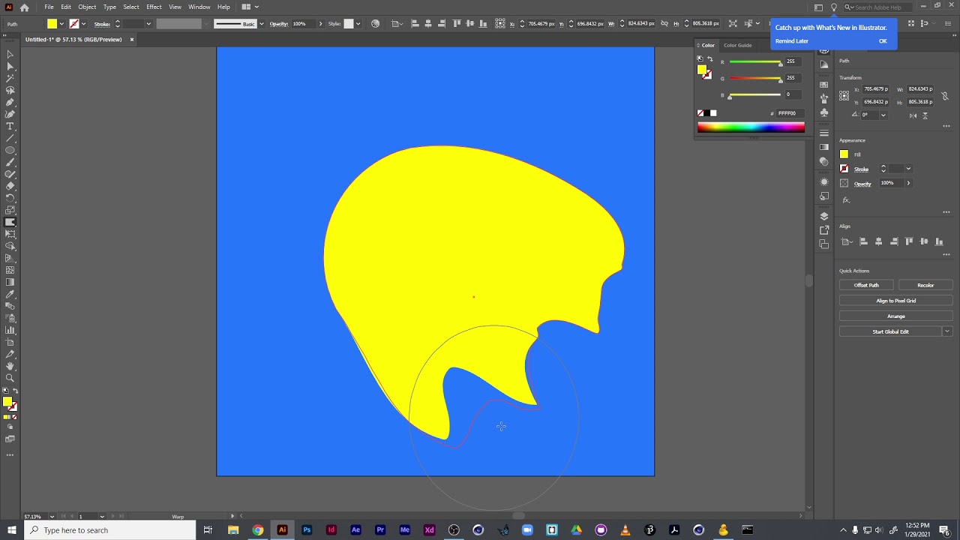Open the graphic Style dropdown
The width and height of the screenshot is (960, 540).
(358, 24)
